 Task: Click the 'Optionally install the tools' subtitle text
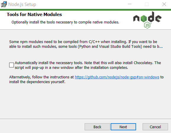pos(65,22)
